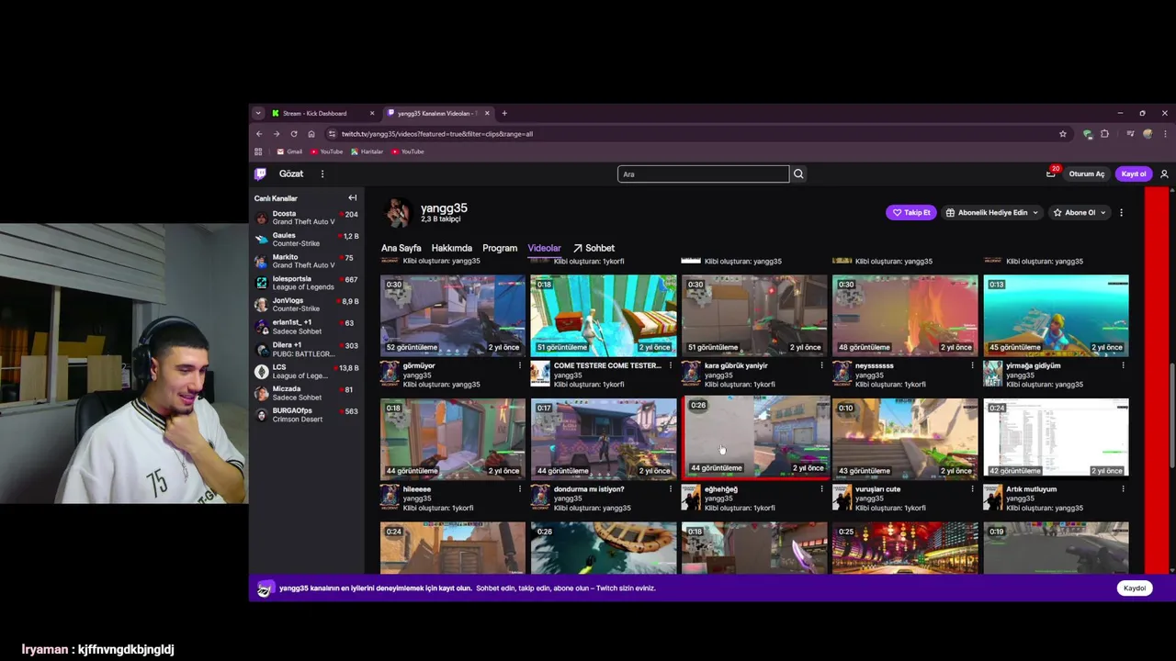Open the Sohbet popout link
Image resolution: width=1176 pixels, height=661 pixels.
coord(594,248)
